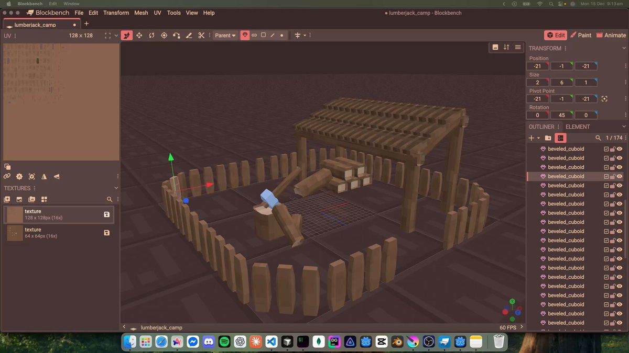Search textures with the magnifier icon

(x=110, y=199)
